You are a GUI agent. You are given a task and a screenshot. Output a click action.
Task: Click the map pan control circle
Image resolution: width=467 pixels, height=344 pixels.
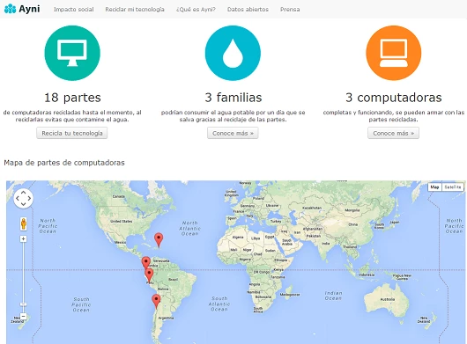23,198
